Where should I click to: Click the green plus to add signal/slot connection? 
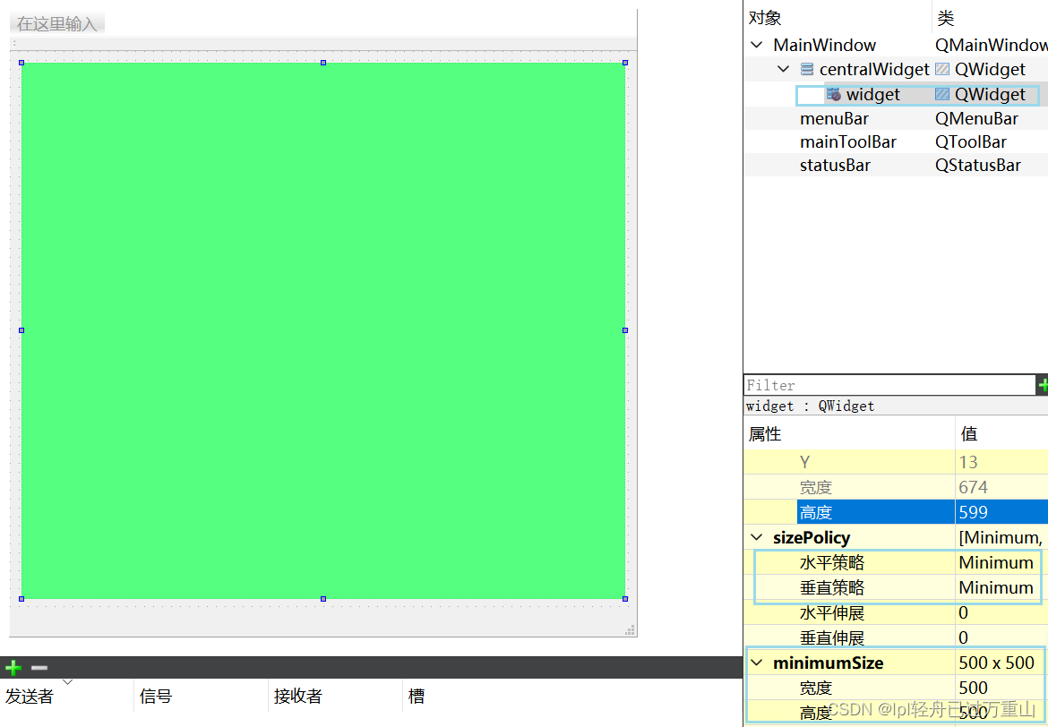click(13, 668)
